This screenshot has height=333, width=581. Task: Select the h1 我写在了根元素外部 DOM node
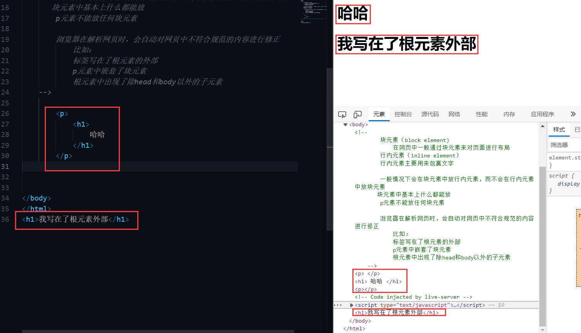398,312
